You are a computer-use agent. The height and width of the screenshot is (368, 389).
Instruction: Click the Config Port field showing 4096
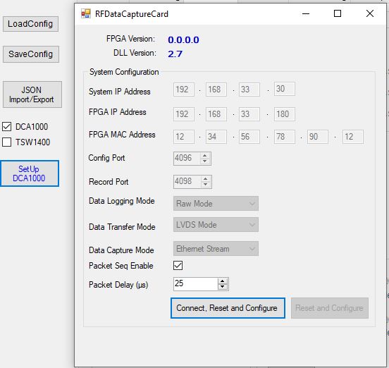click(x=187, y=159)
